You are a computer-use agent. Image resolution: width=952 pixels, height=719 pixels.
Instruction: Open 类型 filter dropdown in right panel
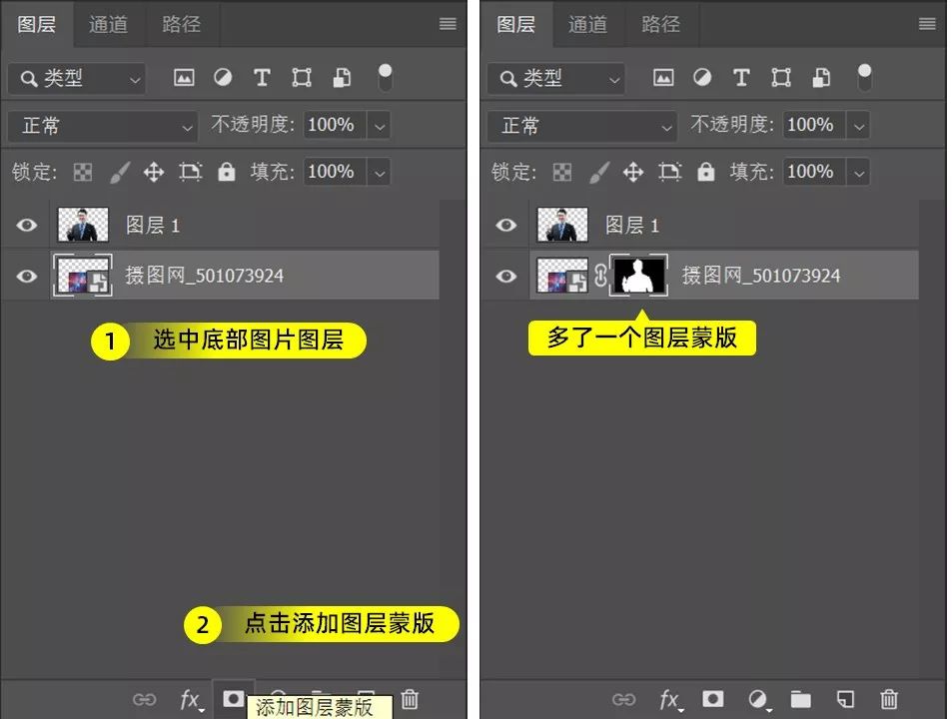pos(556,78)
